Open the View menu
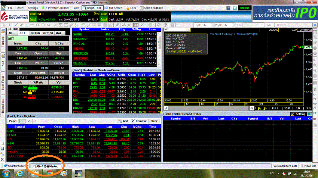Viewport: 318px width, 178px height. 76,8
